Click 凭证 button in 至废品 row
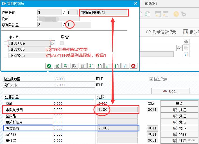This screenshot has width=199, height=144. point(179,116)
